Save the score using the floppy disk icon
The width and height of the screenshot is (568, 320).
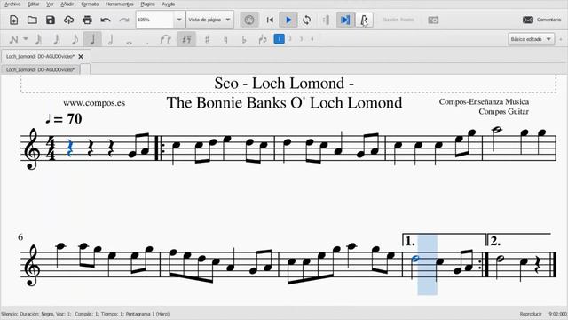click(51, 20)
